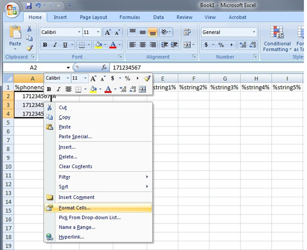
Task: Apply Accounting dollar format in ribbon
Action: (206, 45)
